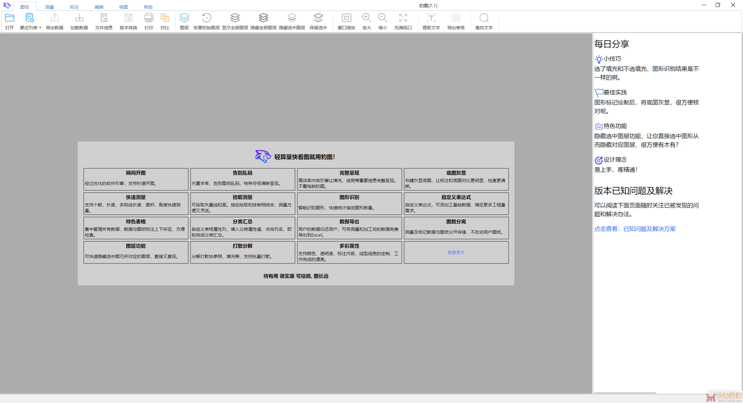
Task: Click the Zoom In (放大) icon
Action: coord(367,18)
